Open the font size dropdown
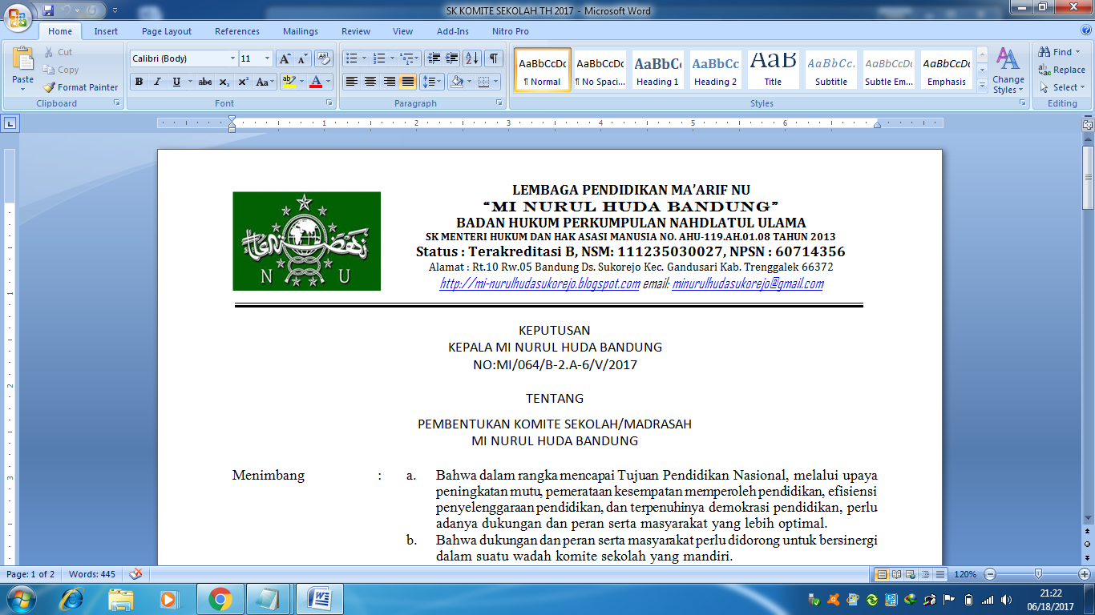1095x615 pixels. click(x=265, y=58)
